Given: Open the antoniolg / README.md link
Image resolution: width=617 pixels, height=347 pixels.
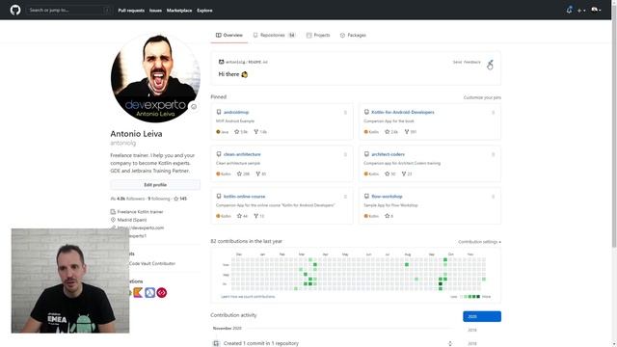Looking at the screenshot, I should pos(247,62).
